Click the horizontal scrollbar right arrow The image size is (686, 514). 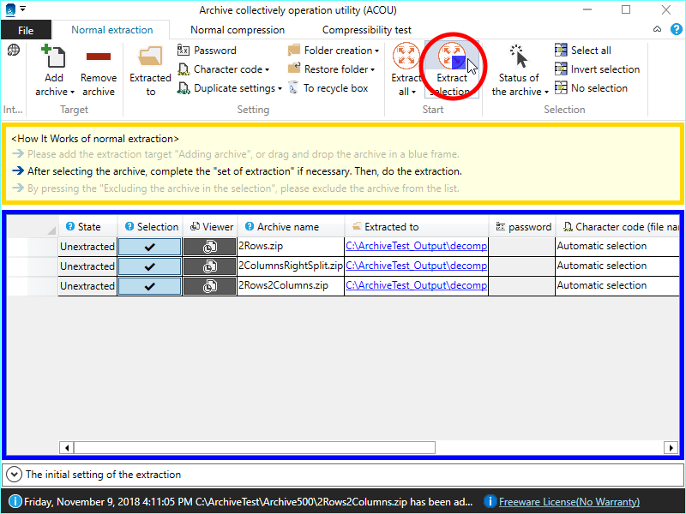[x=671, y=447]
